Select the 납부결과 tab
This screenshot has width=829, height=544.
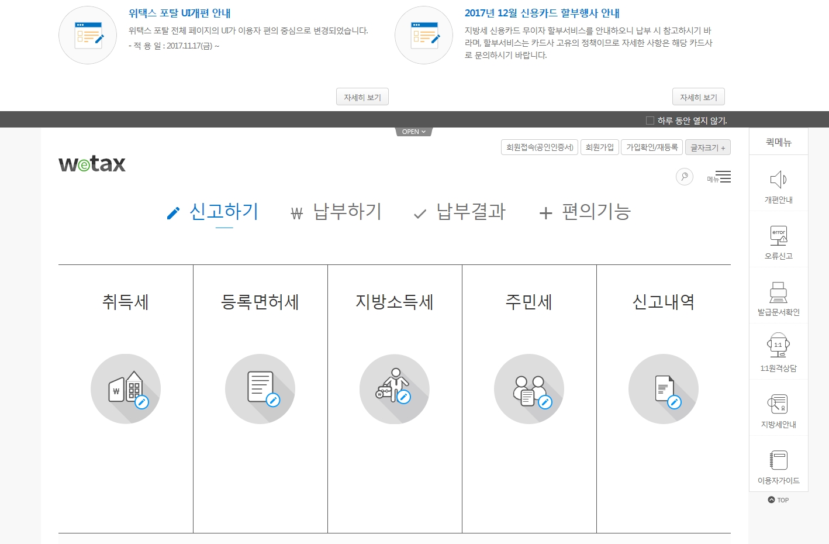460,212
